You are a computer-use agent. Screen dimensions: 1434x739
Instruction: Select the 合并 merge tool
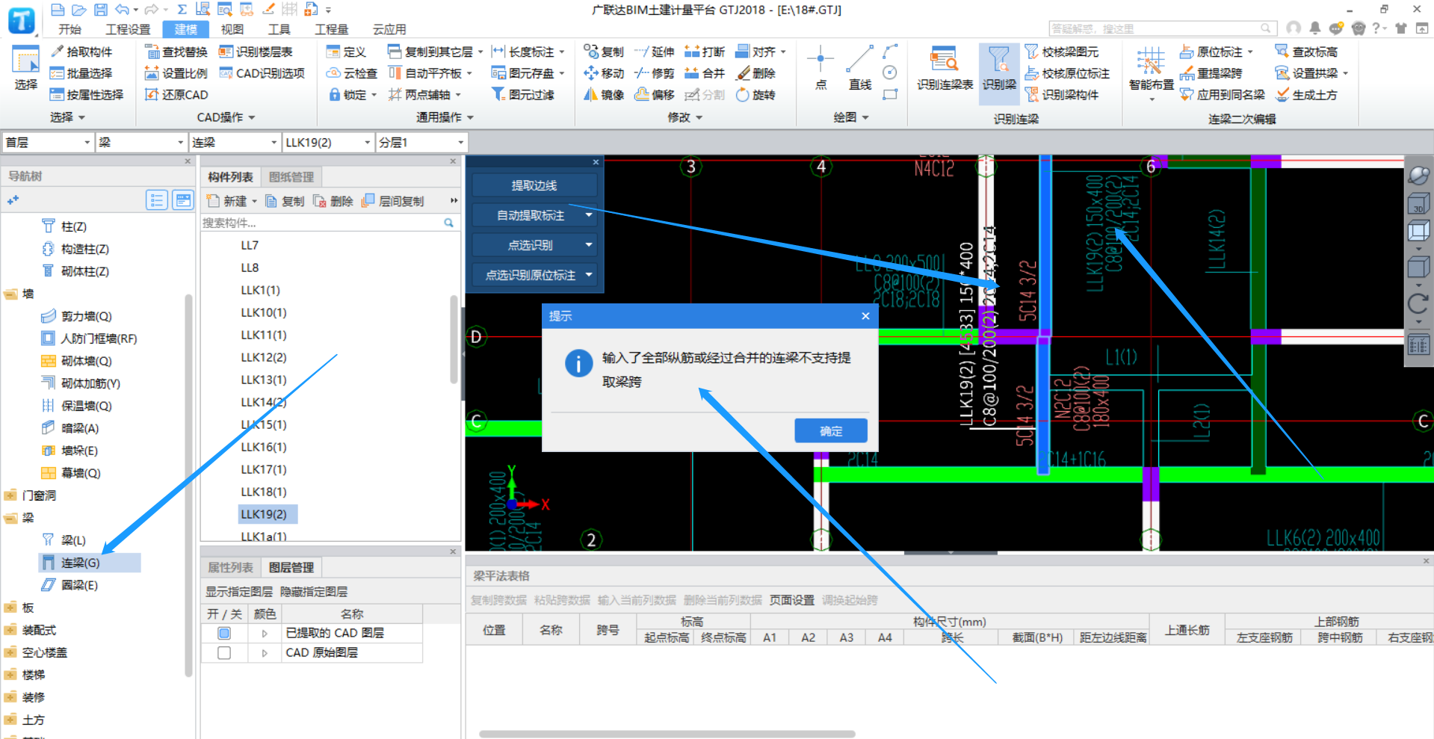tap(705, 73)
